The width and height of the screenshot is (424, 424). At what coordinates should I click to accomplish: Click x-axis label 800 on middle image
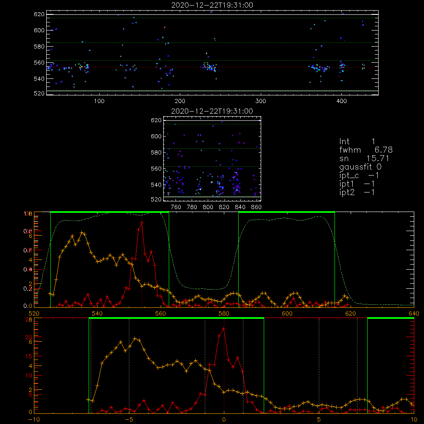208,207
